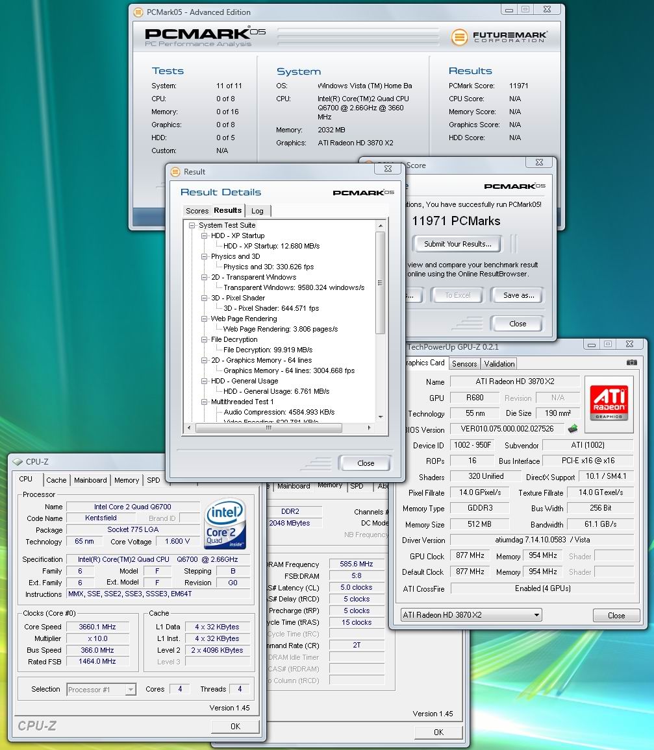The image size is (654, 750).
Task: Click the GPU-Z screenshot camera icon
Action: (631, 363)
